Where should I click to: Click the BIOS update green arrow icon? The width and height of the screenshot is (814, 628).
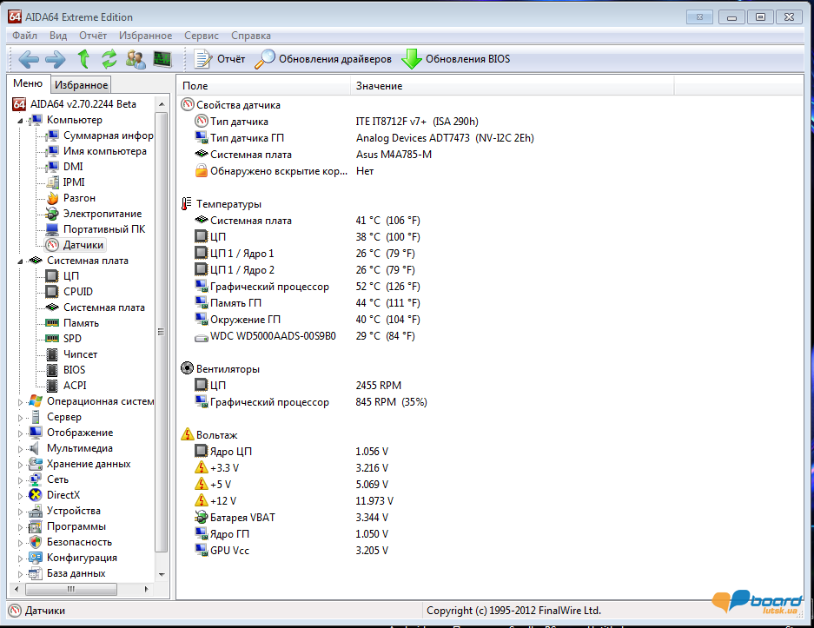411,59
